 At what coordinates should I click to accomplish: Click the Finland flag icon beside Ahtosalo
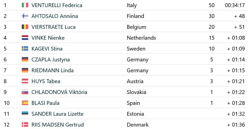pyautogui.click(x=25, y=16)
